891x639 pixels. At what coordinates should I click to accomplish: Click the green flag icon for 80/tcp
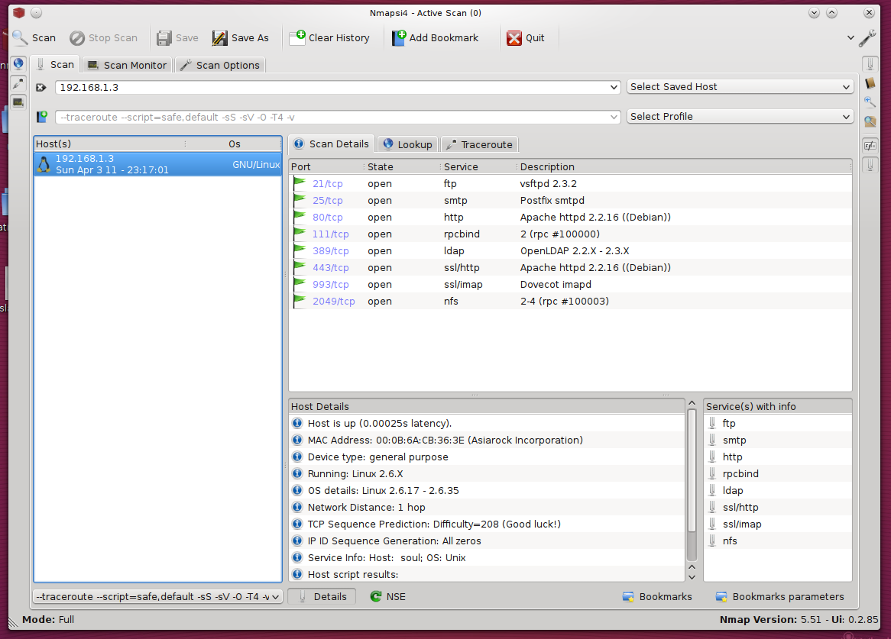[299, 217]
